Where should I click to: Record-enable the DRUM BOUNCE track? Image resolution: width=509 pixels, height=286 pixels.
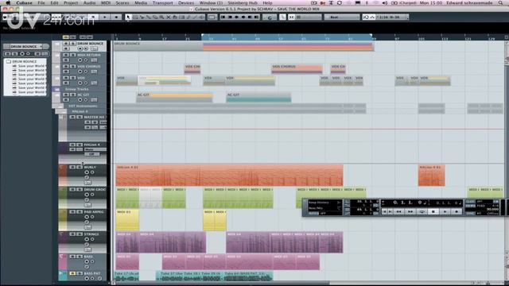coord(80,48)
